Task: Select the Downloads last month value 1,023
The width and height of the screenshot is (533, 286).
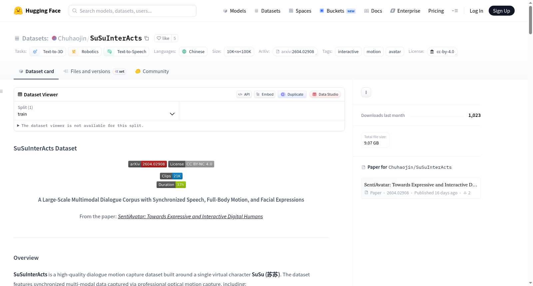Action: (x=474, y=115)
